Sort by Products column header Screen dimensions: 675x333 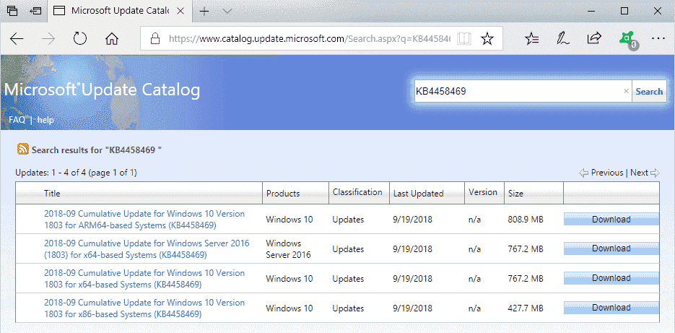[283, 194]
